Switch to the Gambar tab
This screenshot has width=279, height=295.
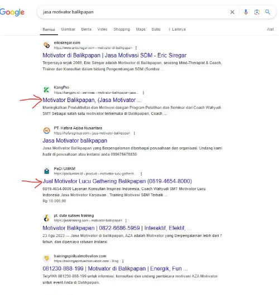(68, 30)
